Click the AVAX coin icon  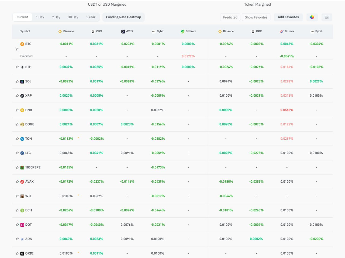click(x=22, y=182)
